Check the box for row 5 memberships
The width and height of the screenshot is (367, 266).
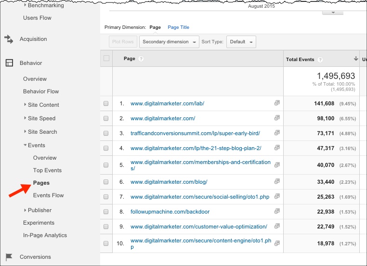click(106, 165)
